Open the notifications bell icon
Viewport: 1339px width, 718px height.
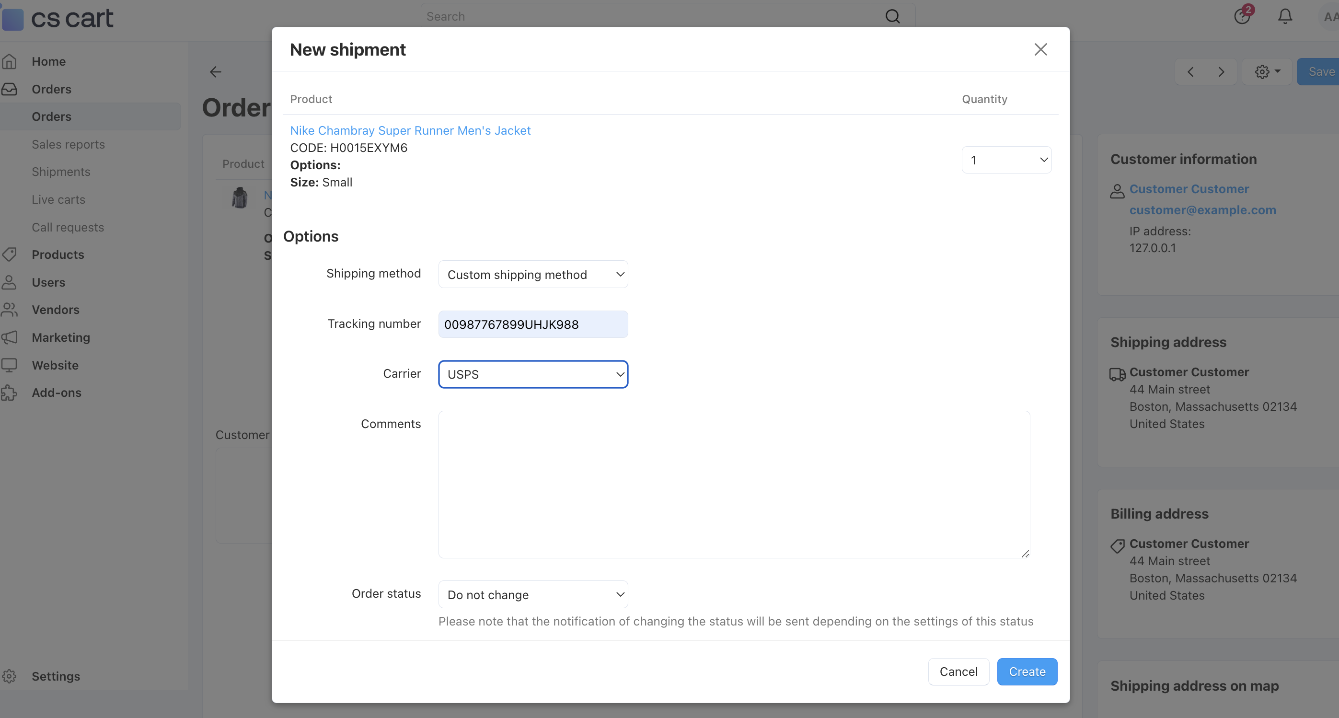1285,17
